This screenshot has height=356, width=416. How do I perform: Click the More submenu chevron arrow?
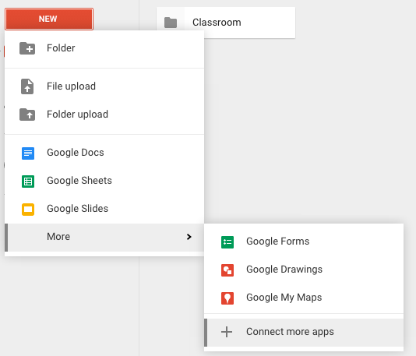point(189,237)
